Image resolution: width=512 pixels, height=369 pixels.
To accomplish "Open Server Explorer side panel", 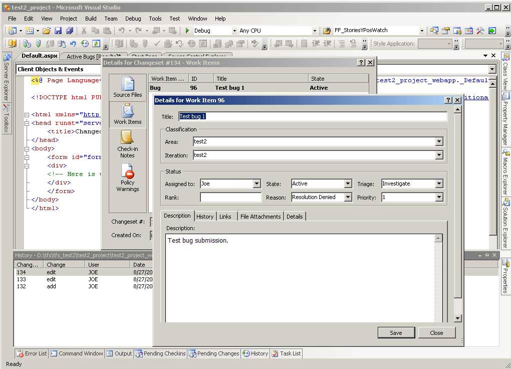I will click(x=7, y=77).
